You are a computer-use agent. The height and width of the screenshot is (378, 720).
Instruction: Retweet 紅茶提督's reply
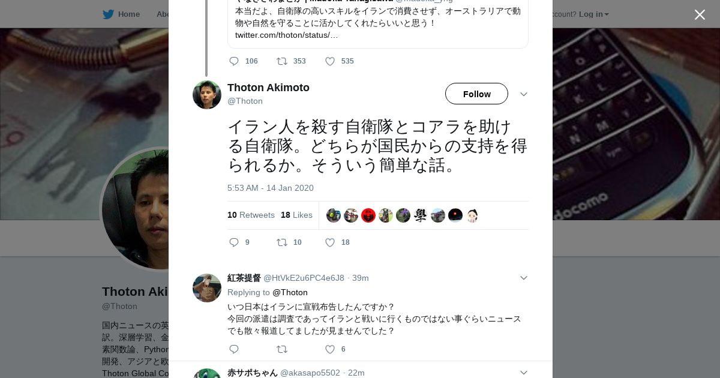coord(282,349)
